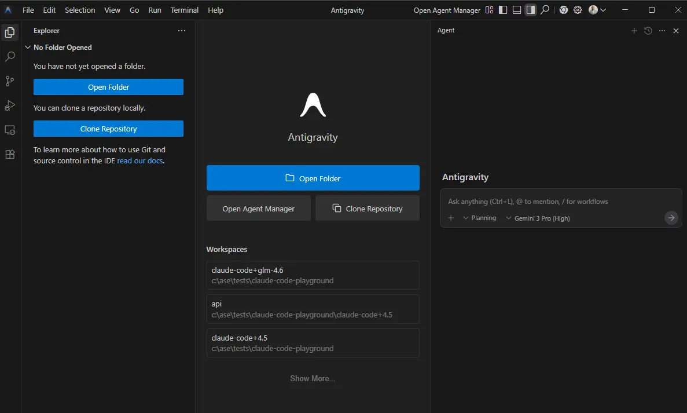Open the Selection menu
This screenshot has width=687, height=413.
pos(80,10)
